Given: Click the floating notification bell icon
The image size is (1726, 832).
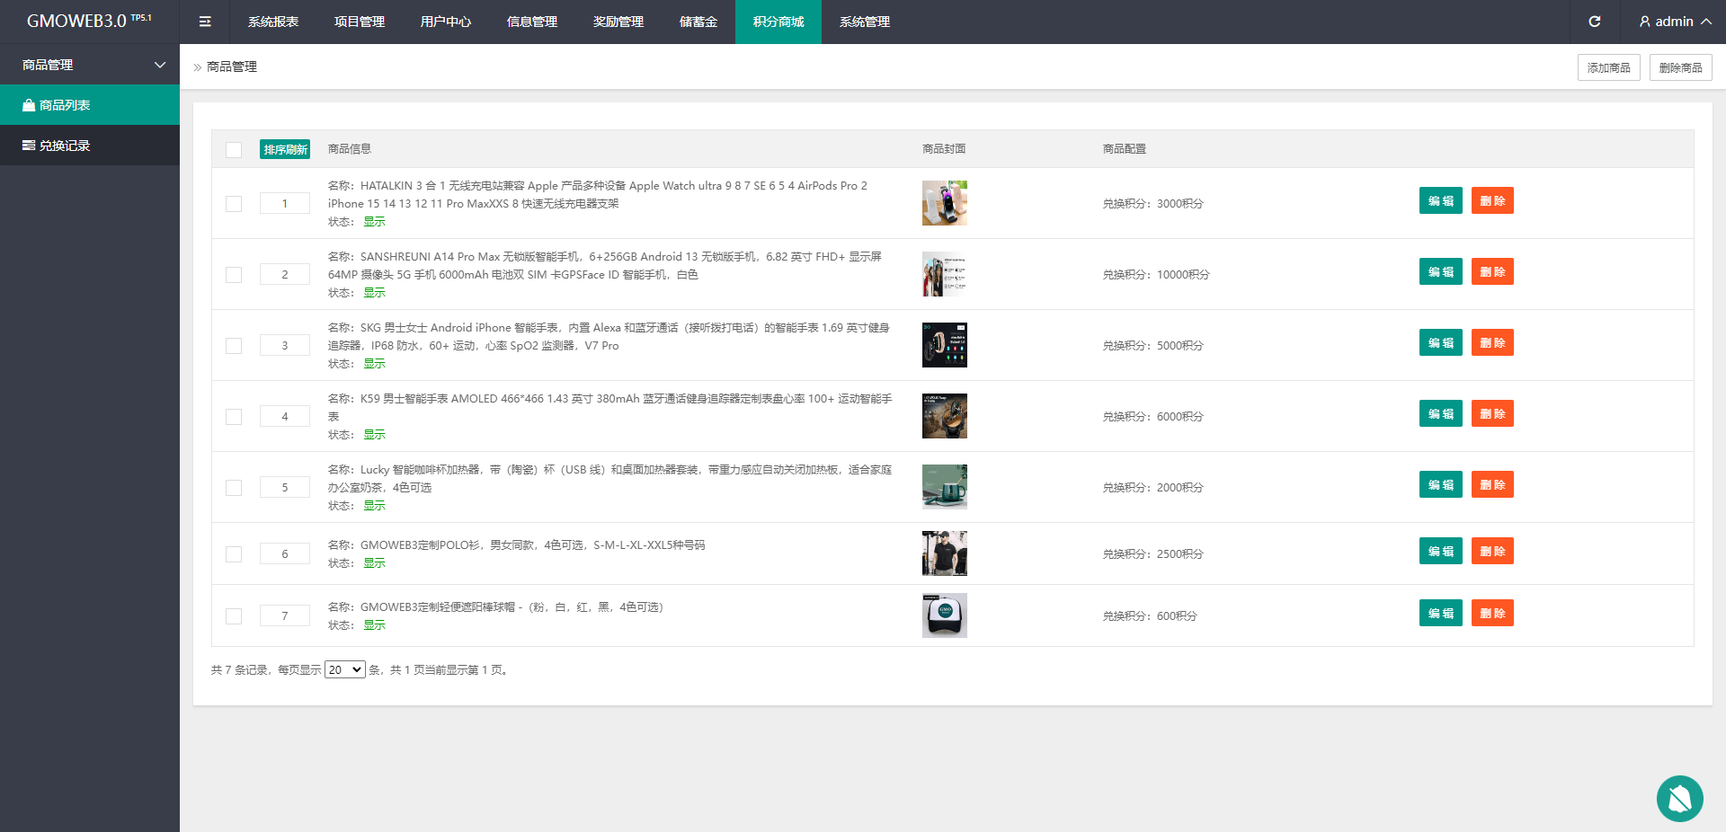Looking at the screenshot, I should (x=1679, y=798).
